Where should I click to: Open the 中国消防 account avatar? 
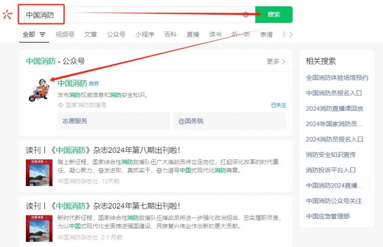(x=39, y=91)
